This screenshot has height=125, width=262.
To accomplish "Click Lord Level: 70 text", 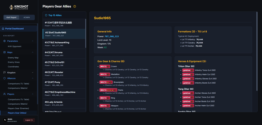I will 104,40.
